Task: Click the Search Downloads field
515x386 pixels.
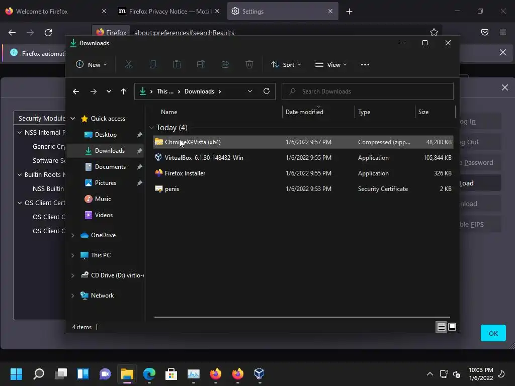Action: click(367, 91)
